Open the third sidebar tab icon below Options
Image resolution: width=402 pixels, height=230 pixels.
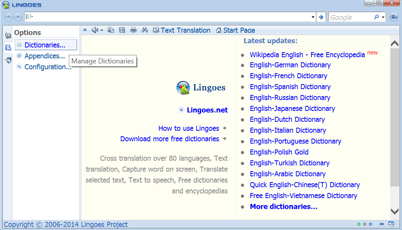pyautogui.click(x=8, y=60)
